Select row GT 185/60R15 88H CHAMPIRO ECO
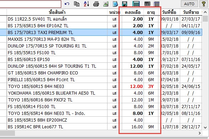 pos(101,73)
